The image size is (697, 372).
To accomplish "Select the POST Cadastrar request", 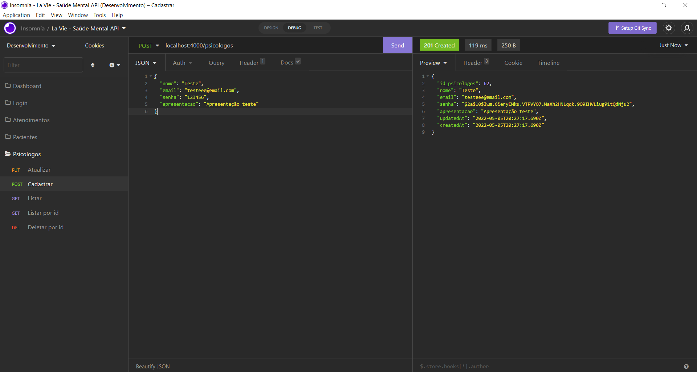I will click(x=64, y=184).
